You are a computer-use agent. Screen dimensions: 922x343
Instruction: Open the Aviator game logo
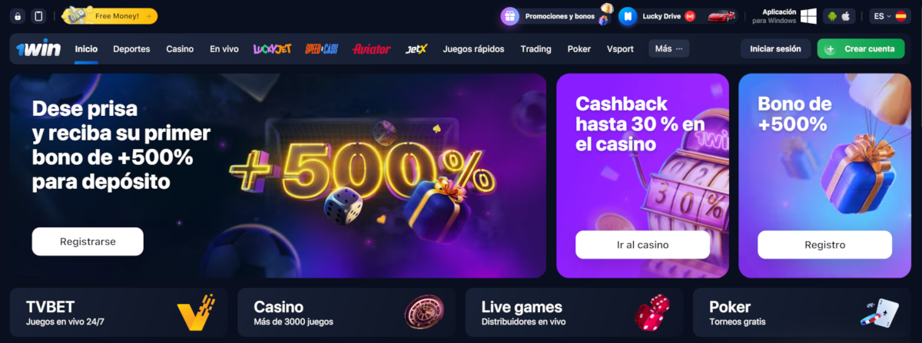click(372, 49)
